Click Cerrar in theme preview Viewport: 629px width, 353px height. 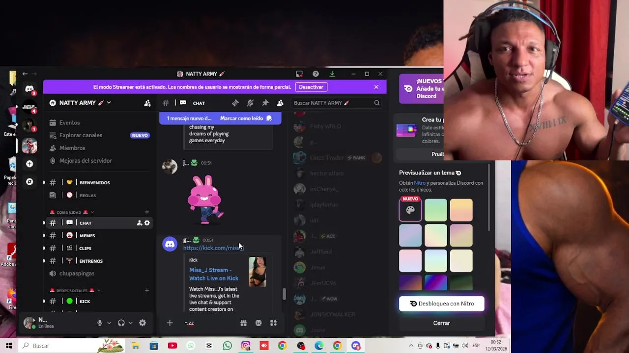click(x=441, y=323)
